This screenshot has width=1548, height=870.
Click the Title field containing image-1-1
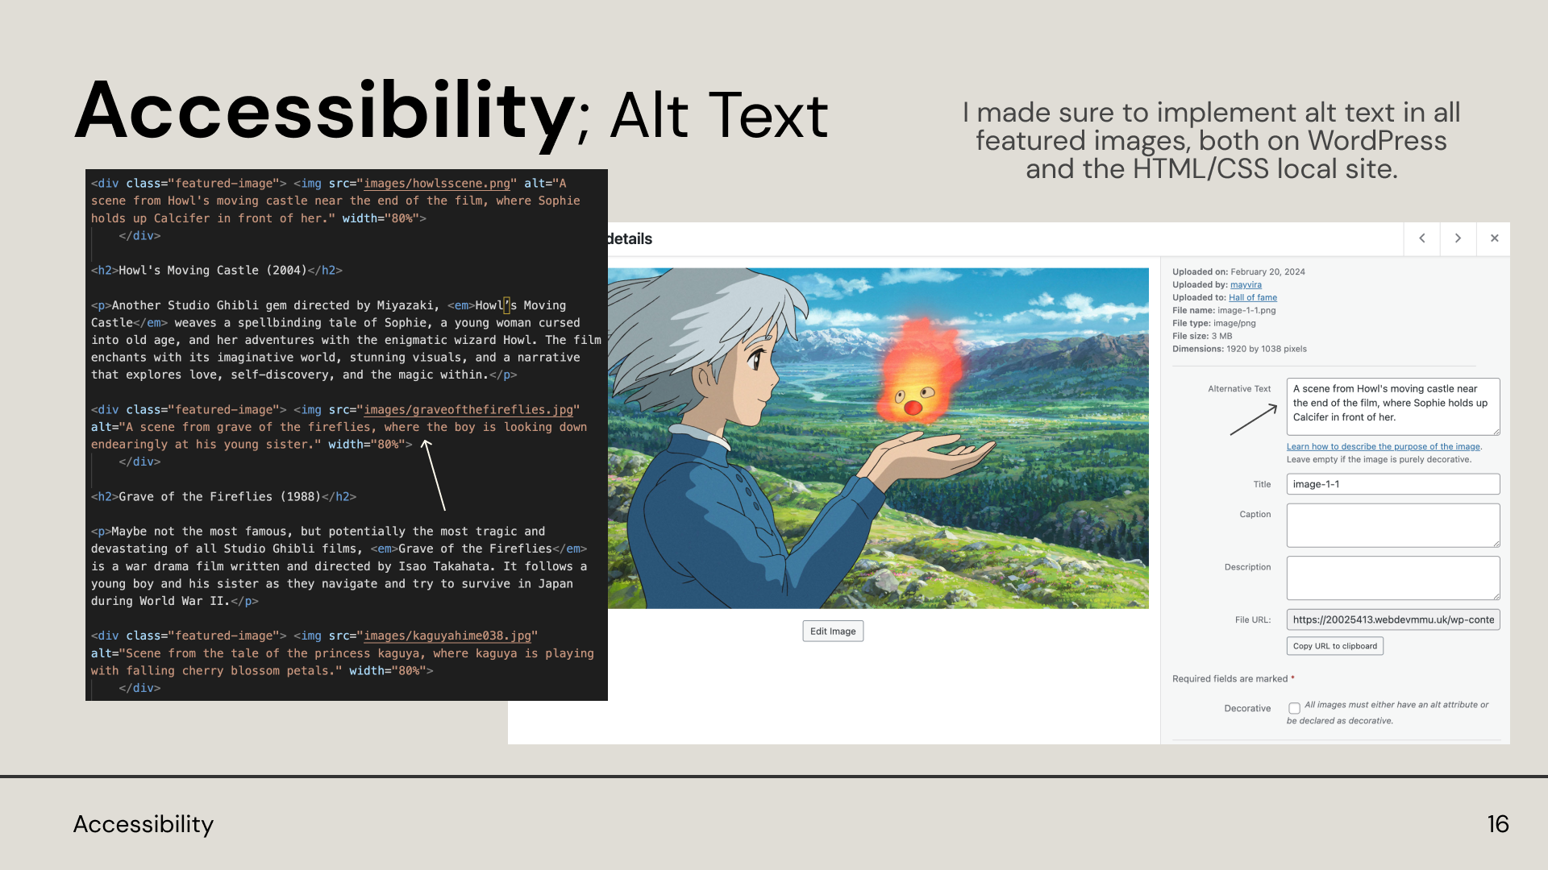pyautogui.click(x=1392, y=484)
